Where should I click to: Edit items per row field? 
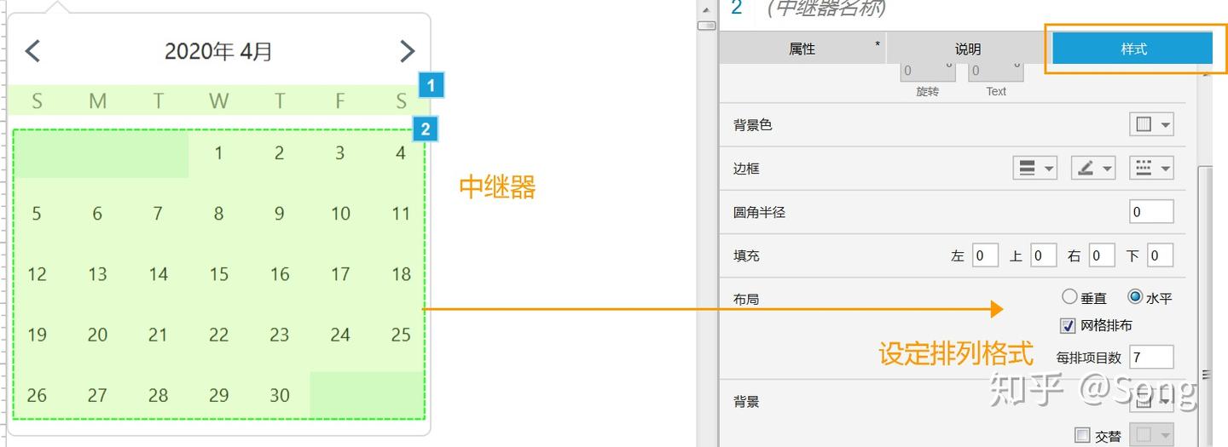(x=1151, y=357)
